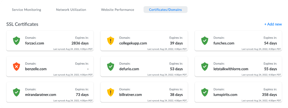Viewport: 288px width, 108px height.
Task: Click the green shield icon for funches.com
Action: (205, 41)
